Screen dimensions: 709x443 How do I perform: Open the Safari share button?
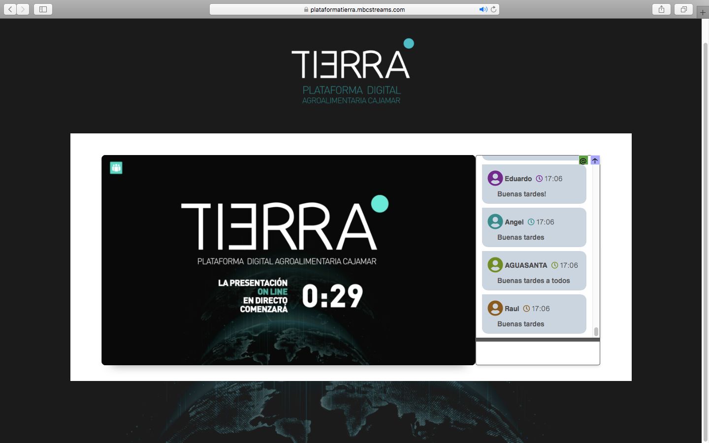click(661, 9)
